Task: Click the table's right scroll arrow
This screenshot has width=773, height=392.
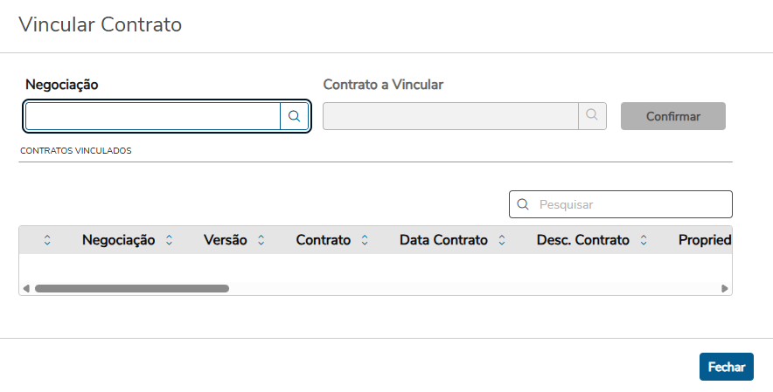Action: (x=724, y=288)
